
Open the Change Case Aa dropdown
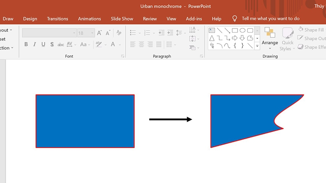pyautogui.click(x=85, y=44)
